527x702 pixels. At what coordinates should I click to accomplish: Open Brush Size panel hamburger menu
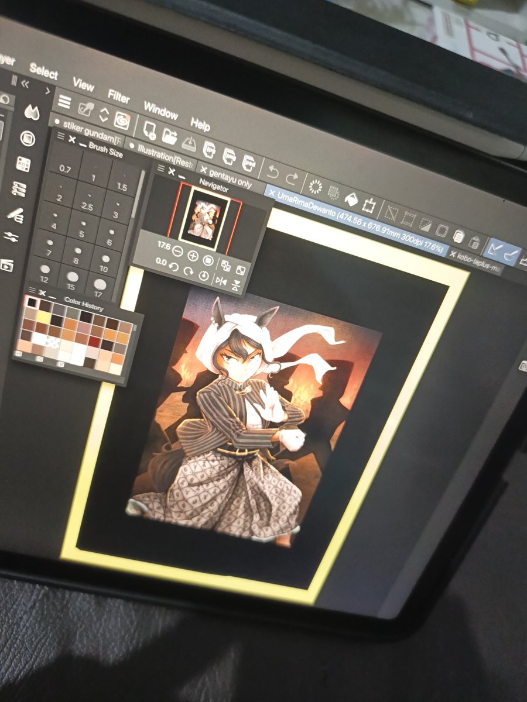(x=61, y=136)
